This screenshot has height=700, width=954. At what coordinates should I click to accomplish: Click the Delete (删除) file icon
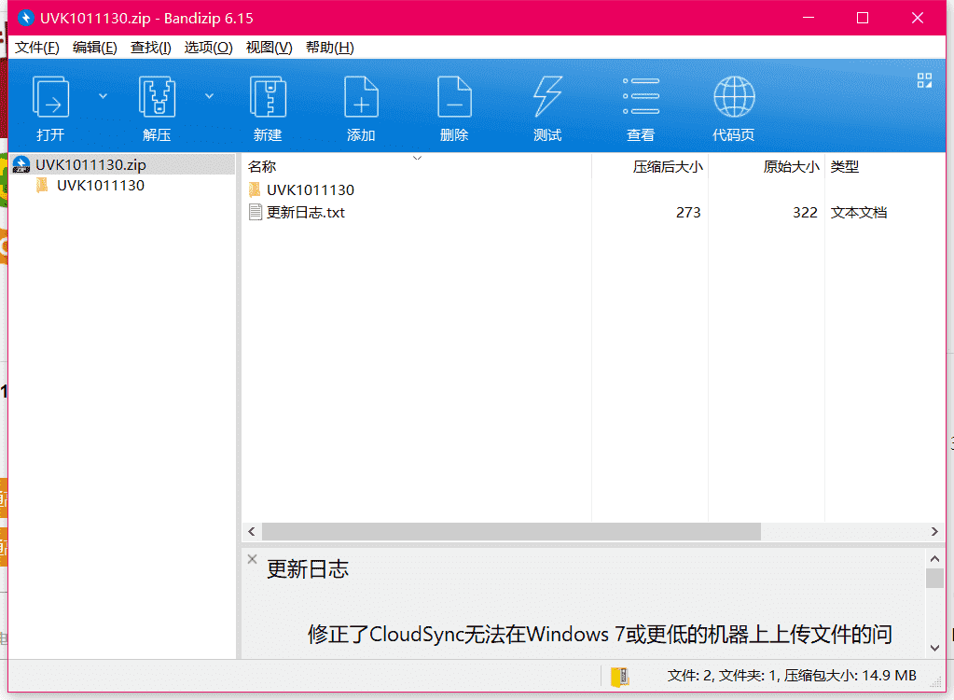(x=454, y=97)
